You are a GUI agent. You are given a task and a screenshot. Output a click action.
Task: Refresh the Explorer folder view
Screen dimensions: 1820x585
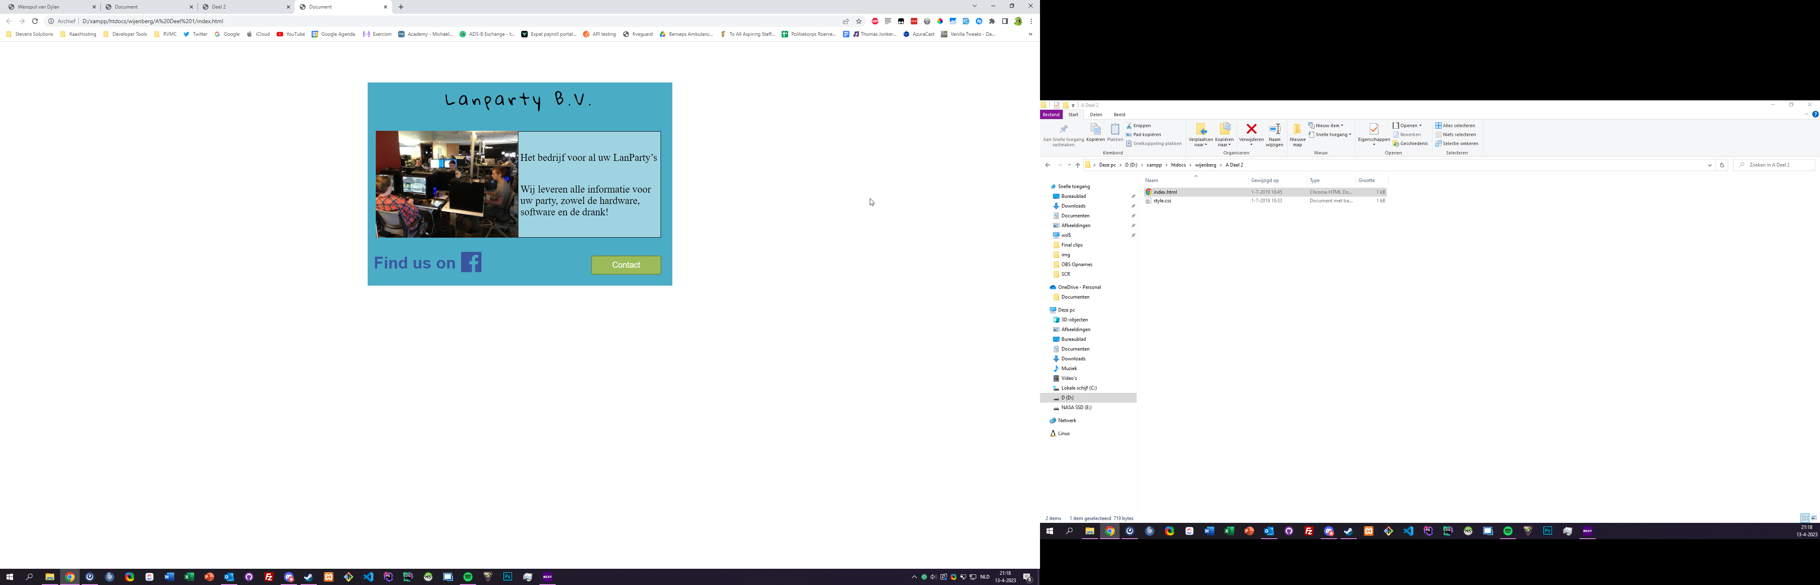1722,165
